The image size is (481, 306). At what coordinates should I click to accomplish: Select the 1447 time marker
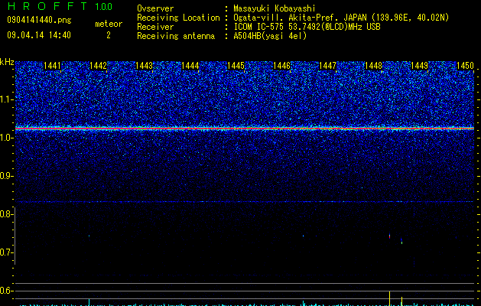point(327,66)
